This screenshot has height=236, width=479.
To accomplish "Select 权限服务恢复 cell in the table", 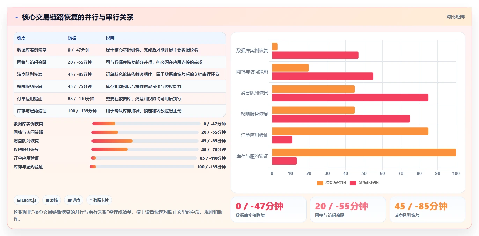I will [x=30, y=87].
